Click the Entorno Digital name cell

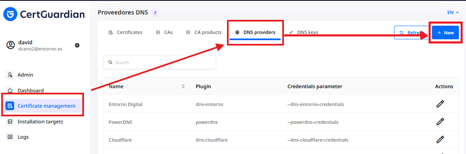pyautogui.click(x=126, y=104)
